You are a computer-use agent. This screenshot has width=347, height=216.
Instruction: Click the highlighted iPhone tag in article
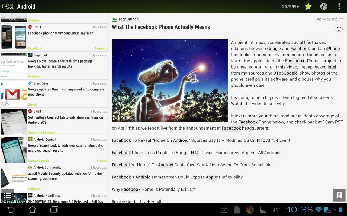[333, 49]
